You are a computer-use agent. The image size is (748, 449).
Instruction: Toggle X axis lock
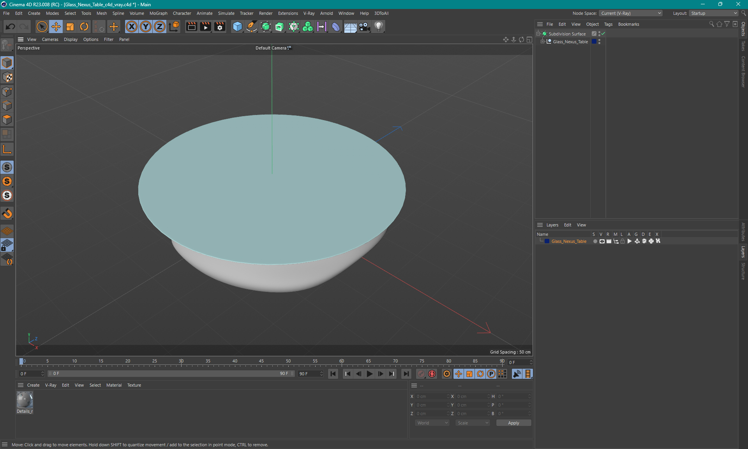click(132, 27)
